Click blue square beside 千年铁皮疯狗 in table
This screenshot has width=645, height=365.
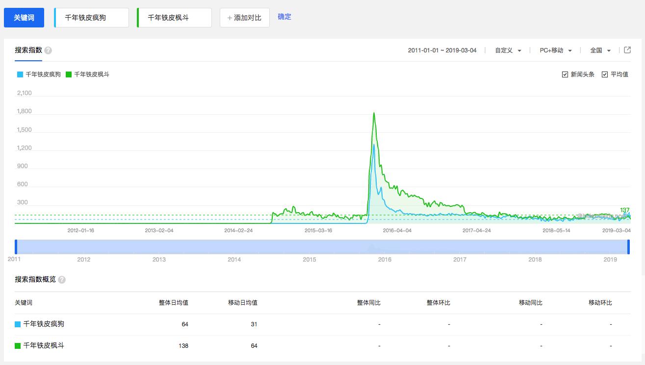coord(18,324)
